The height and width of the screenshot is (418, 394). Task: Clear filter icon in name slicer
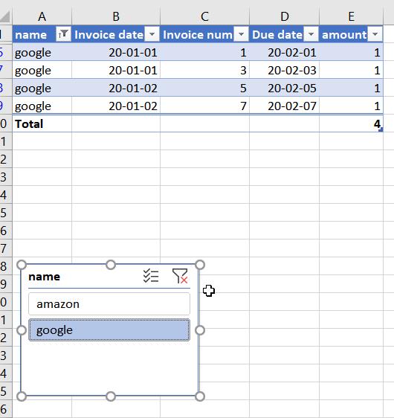pos(180,276)
